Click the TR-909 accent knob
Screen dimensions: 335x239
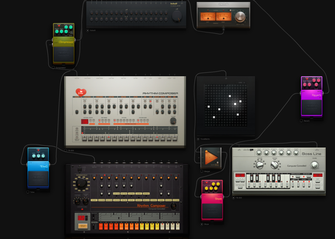(x=77, y=112)
